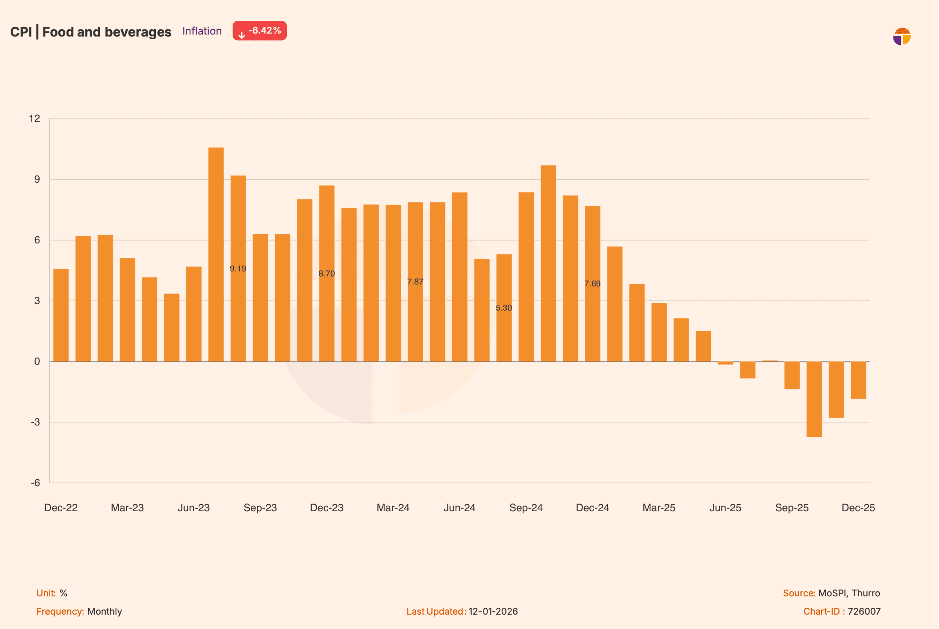Click the Chart-ID 726007 text
Screen dimensions: 939x629
(842, 612)
